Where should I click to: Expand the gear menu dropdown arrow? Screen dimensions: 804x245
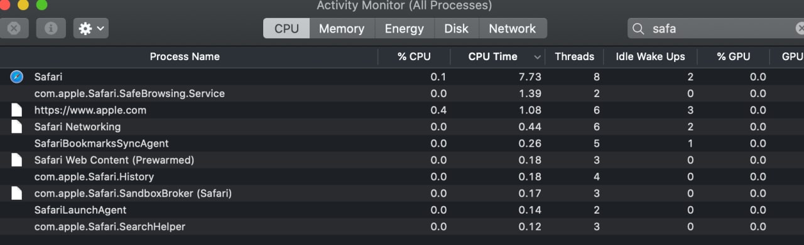(100, 28)
